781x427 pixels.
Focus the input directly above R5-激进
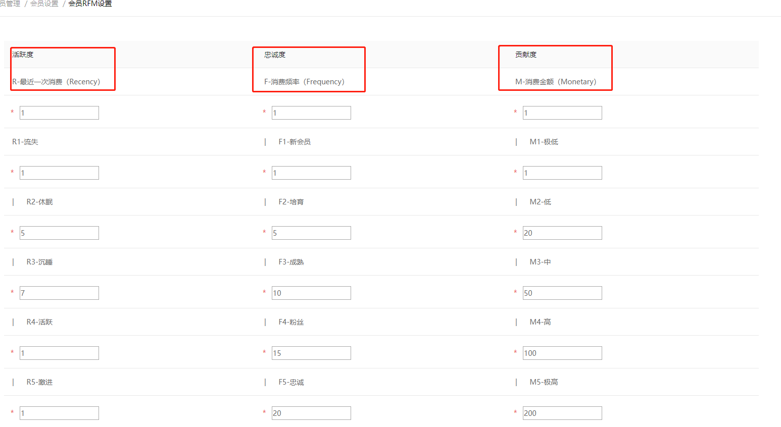(59, 353)
